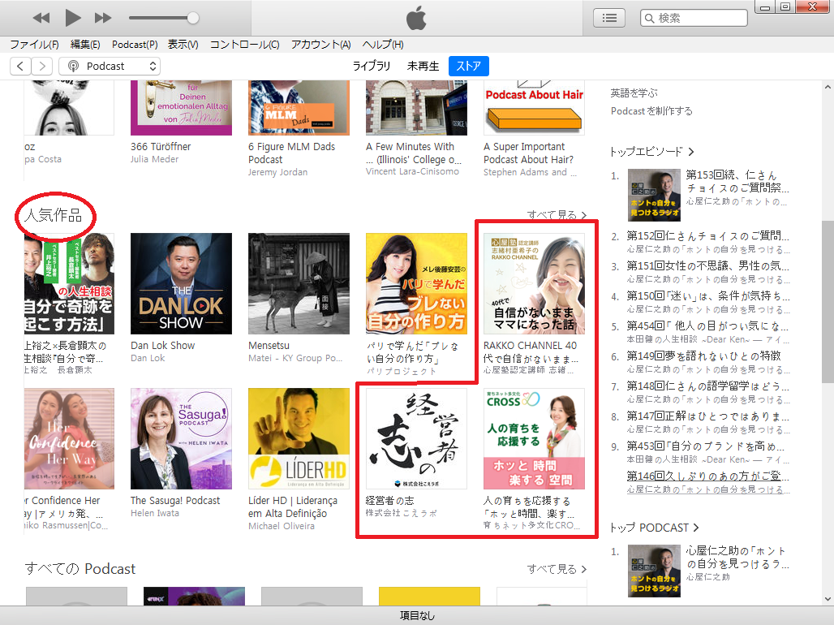Go back with the left arrow button
Image resolution: width=834 pixels, height=625 pixels.
coord(20,66)
